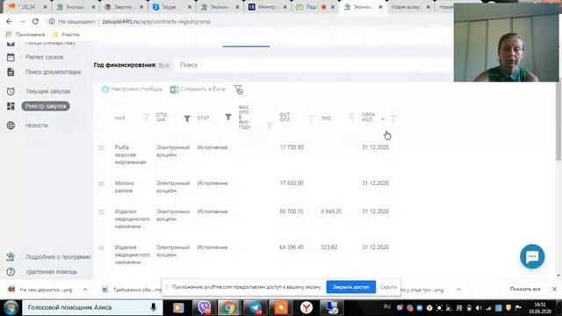Expand options for На чем держатся png download
The width and height of the screenshot is (562, 316).
(85, 290)
